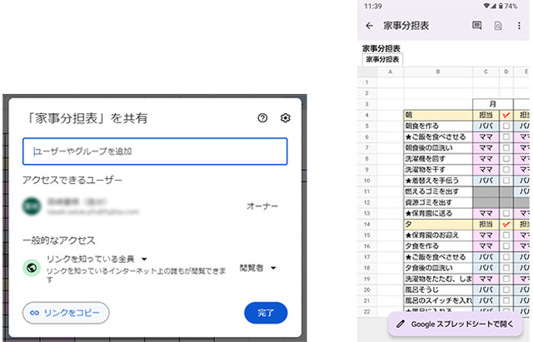Tap the back arrow beside 家事分担表
The height and width of the screenshot is (342, 533).
tap(369, 26)
